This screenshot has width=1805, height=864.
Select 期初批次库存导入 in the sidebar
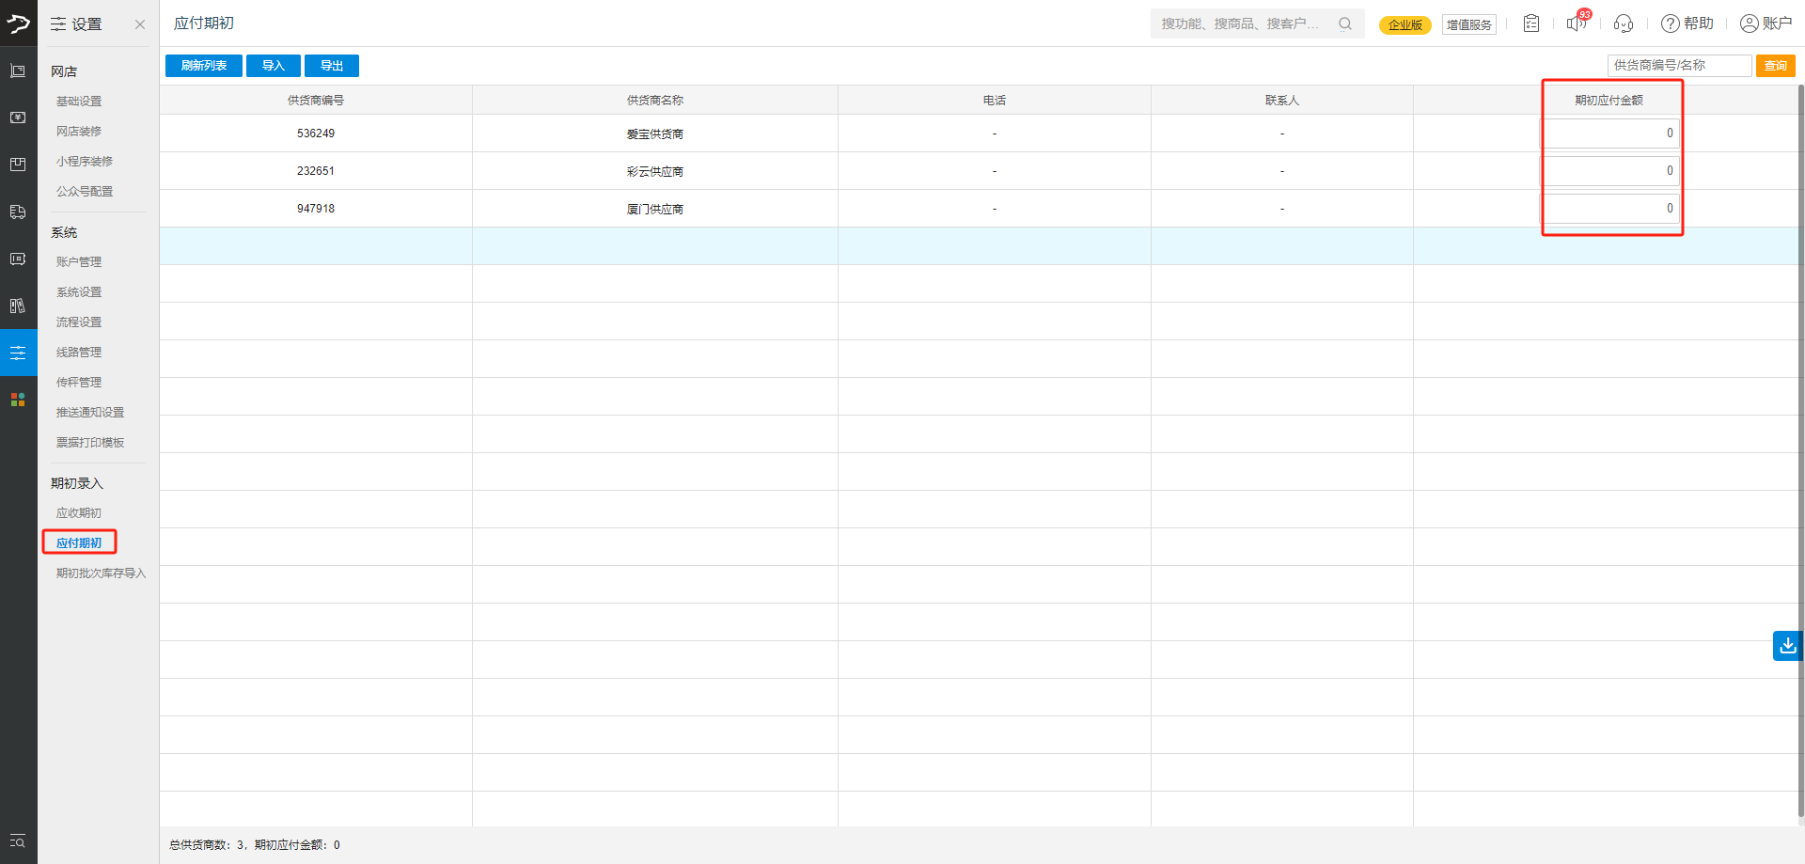(101, 573)
